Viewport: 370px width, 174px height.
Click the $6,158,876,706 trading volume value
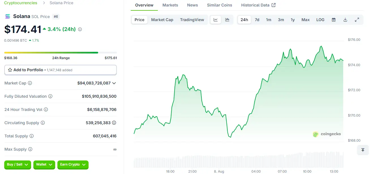pos(102,110)
